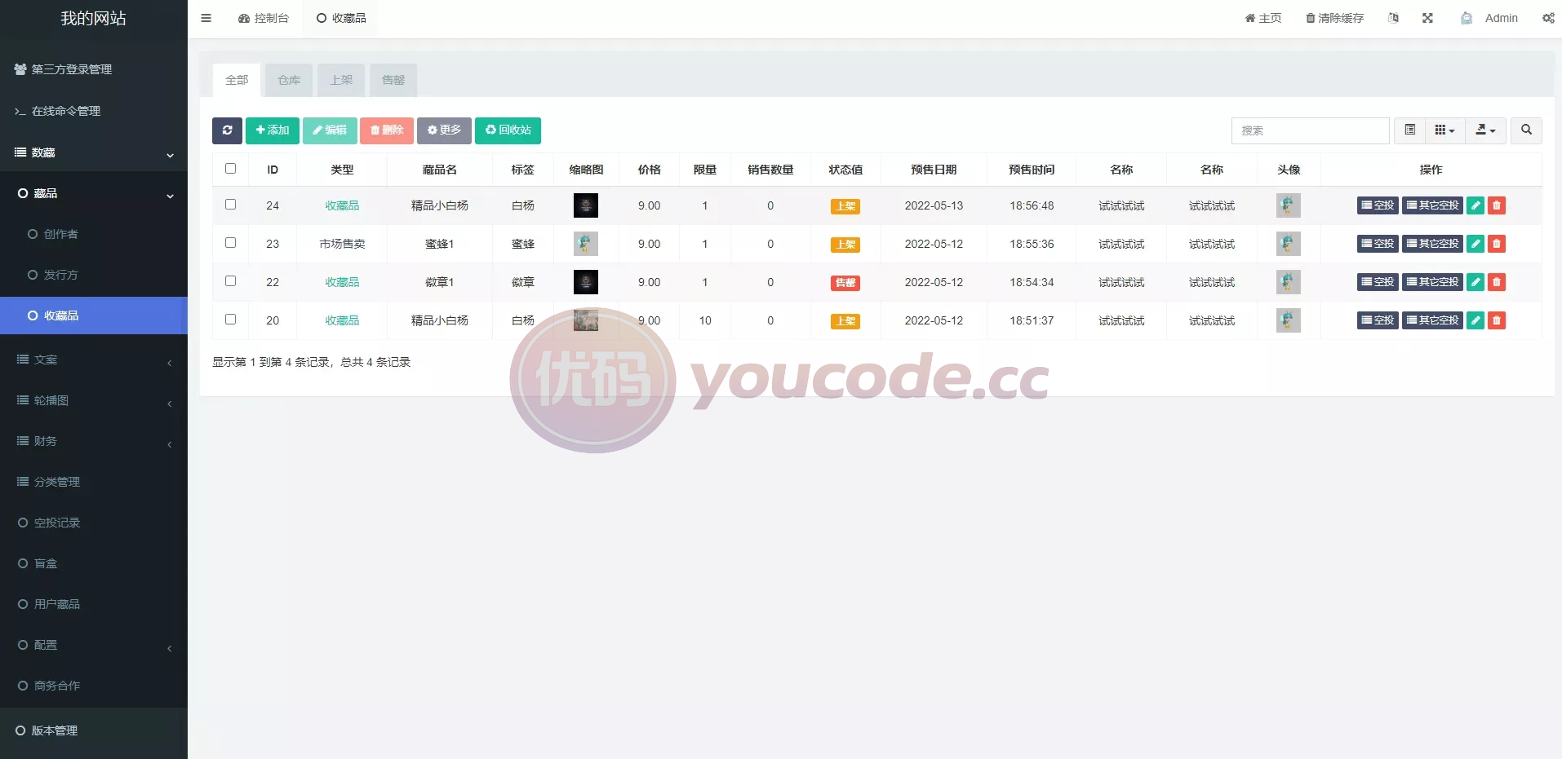Viewport: 1562px width, 759px height.
Task: Go to 主页 home link in header
Action: coord(1263,18)
